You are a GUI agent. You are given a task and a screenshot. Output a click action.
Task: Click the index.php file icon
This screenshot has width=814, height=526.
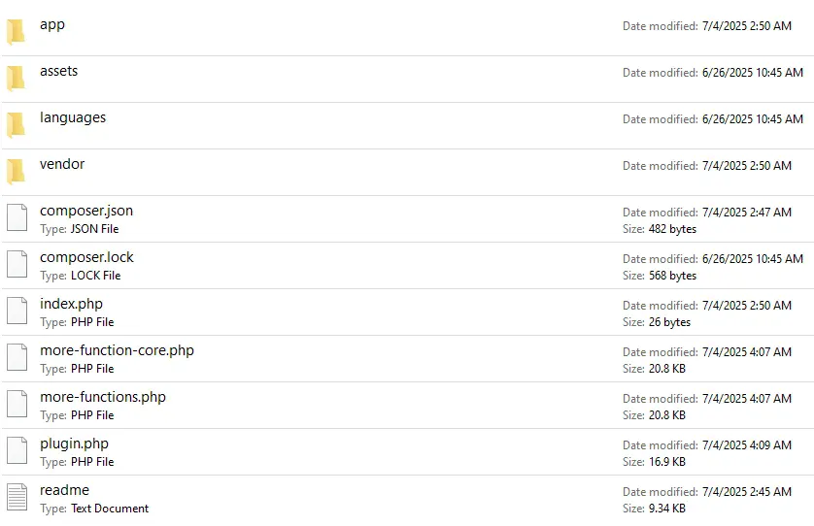point(17,311)
